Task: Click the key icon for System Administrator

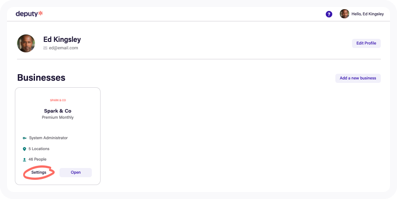Action: click(24, 138)
